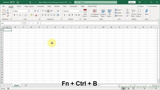Click the Insert cells button
The width and height of the screenshot is (160, 90).
pos(118,10)
